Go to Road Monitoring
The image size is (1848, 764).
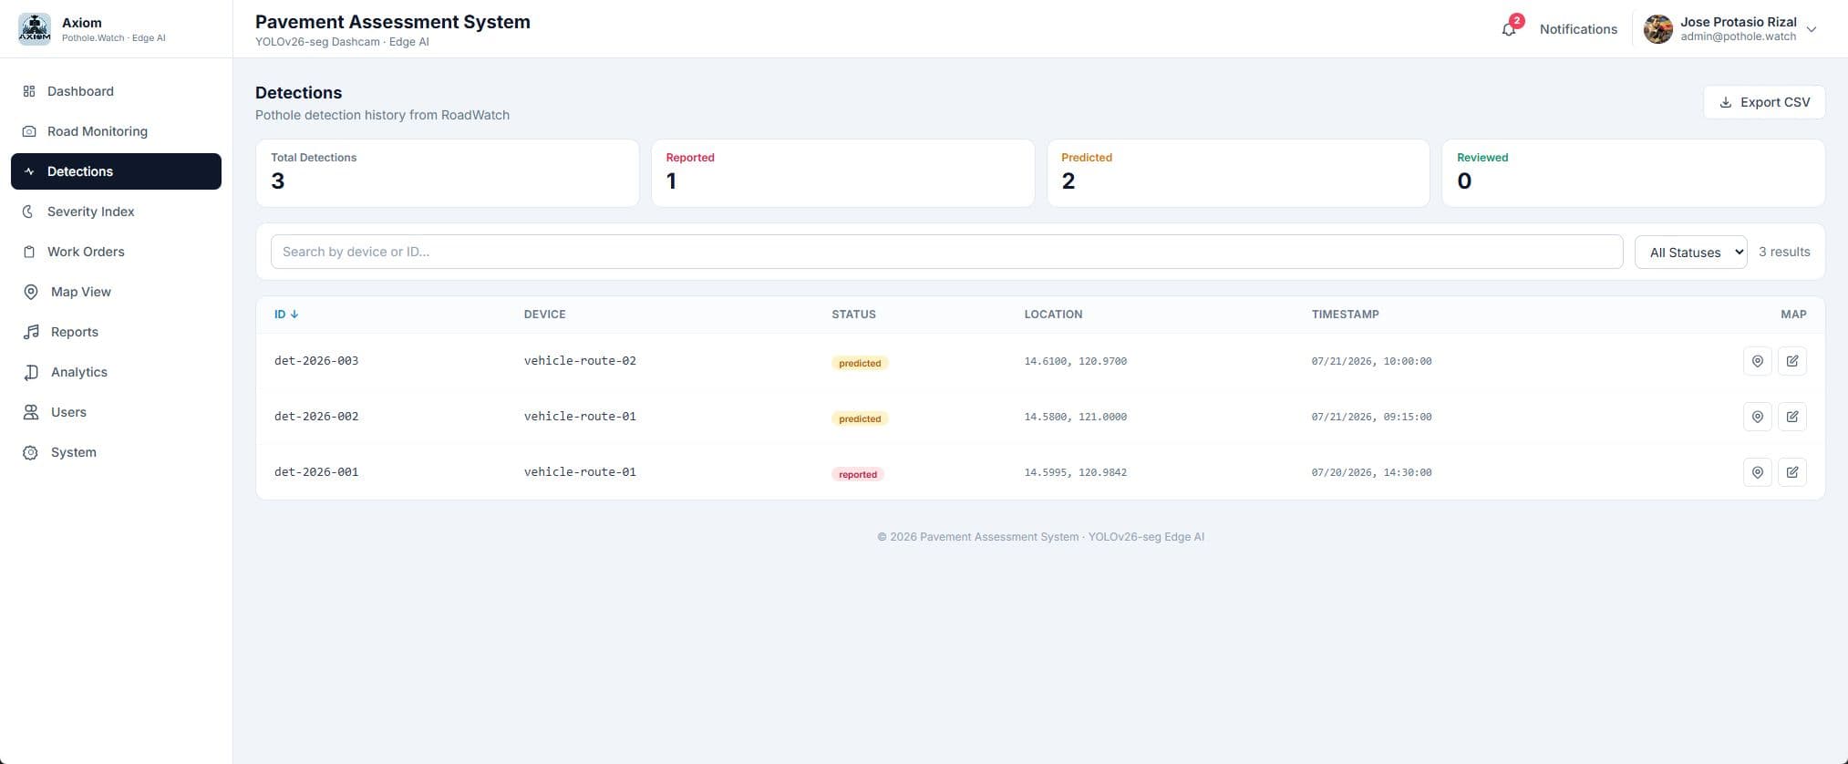click(116, 131)
